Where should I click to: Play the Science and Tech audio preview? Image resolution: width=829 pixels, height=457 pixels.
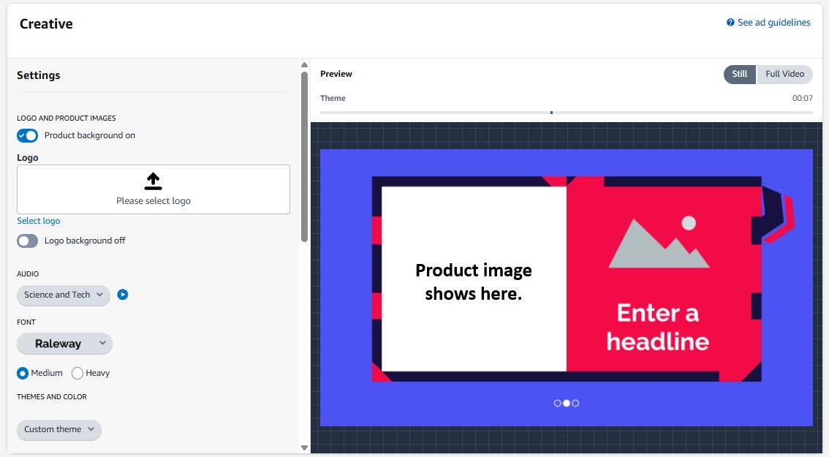pos(122,295)
